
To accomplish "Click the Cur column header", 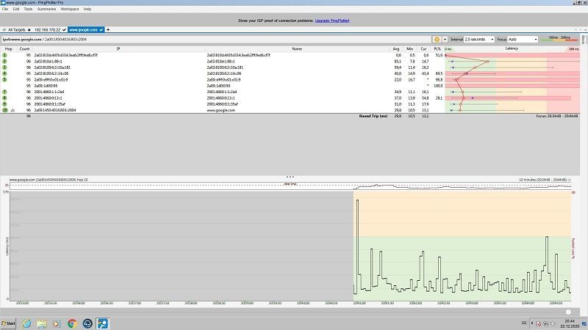I will [x=423, y=49].
